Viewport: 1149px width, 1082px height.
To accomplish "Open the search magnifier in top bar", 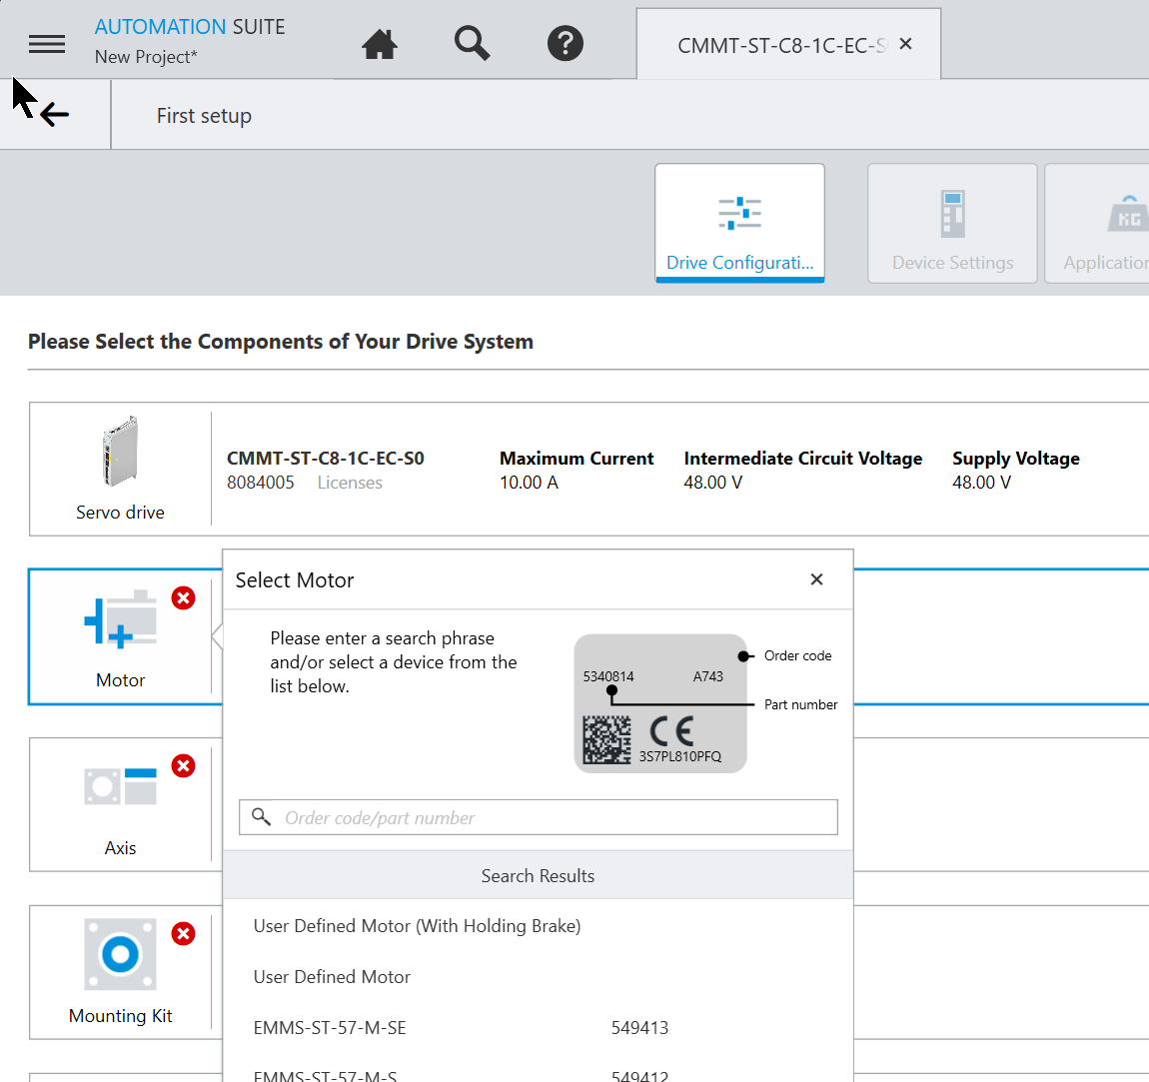I will pyautogui.click(x=472, y=43).
